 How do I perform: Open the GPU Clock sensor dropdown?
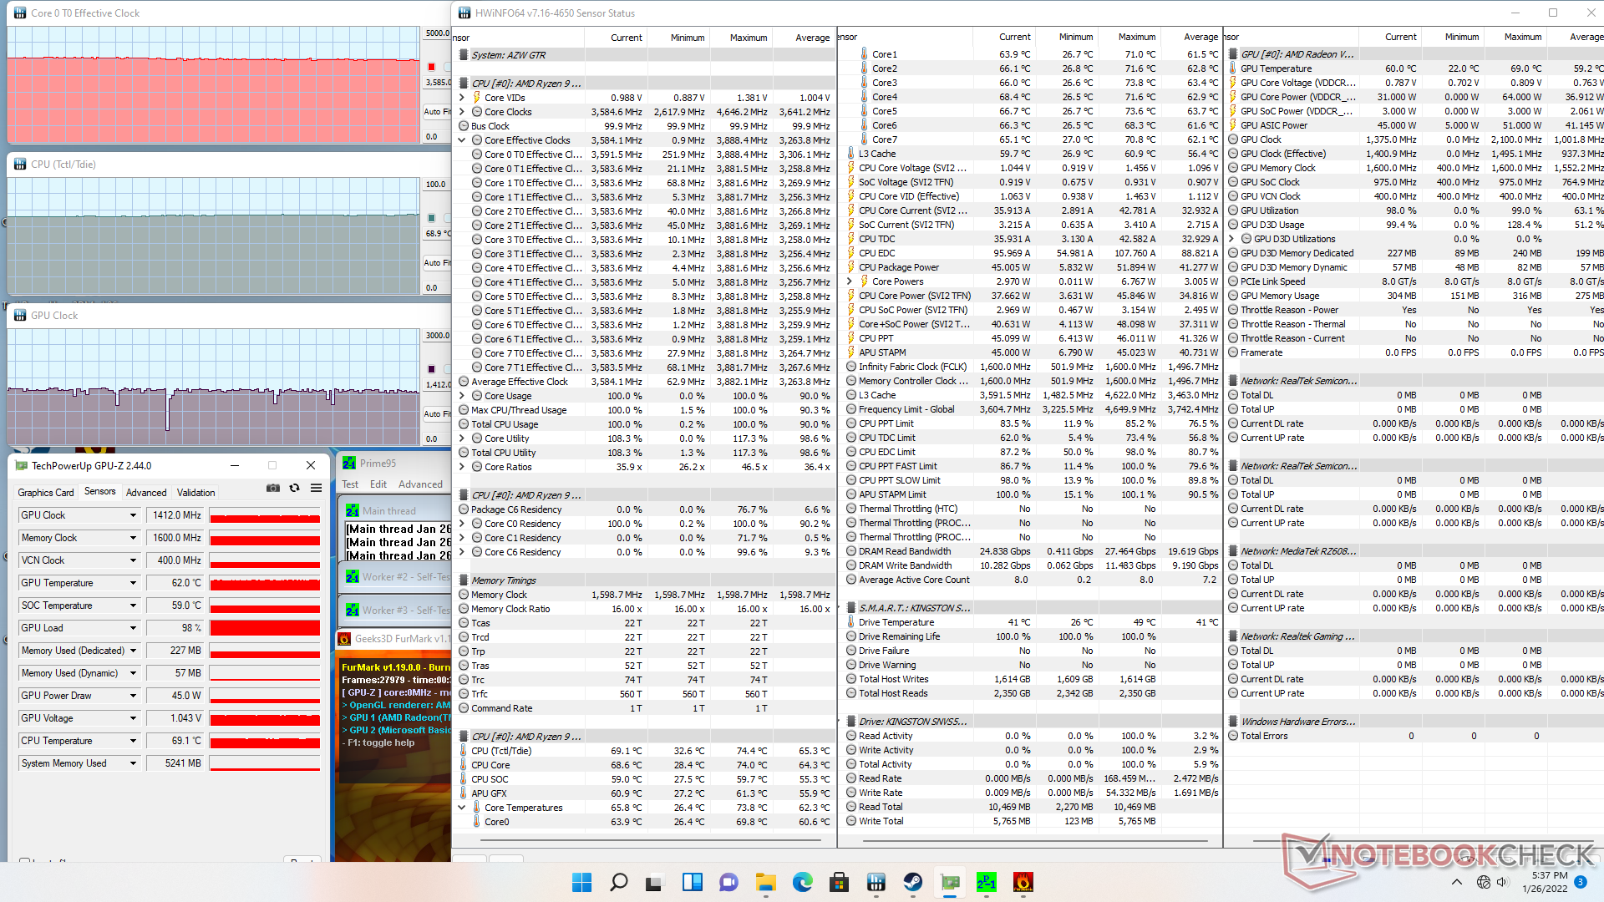133,515
